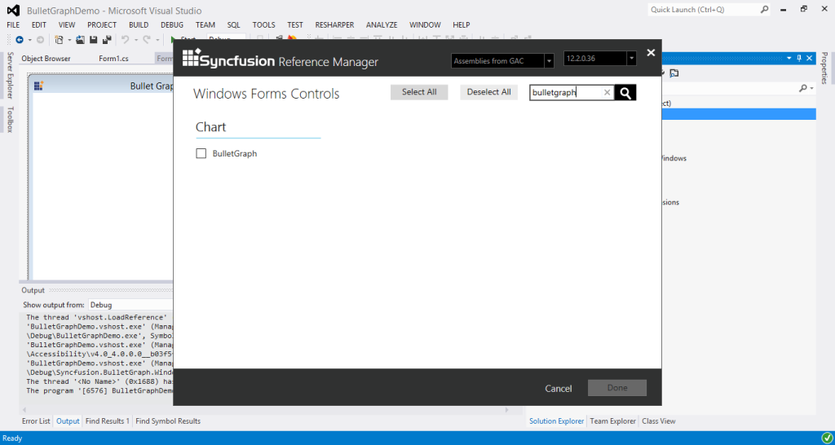Expand the Redo history dropdown arrow
The image size is (835, 445).
tap(157, 40)
